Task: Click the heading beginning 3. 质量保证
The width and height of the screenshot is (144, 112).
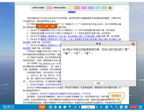Action: [x=59, y=94]
